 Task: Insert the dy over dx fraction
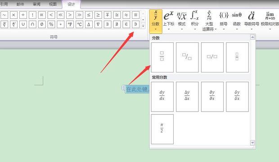click(x=162, y=97)
